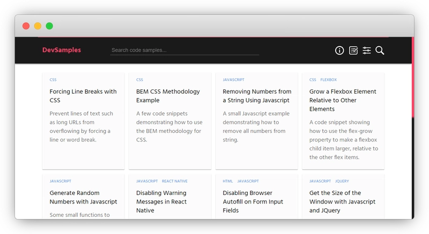Image resolution: width=429 pixels, height=234 pixels.
Task: Open the edit note icon in header
Action: tap(353, 50)
